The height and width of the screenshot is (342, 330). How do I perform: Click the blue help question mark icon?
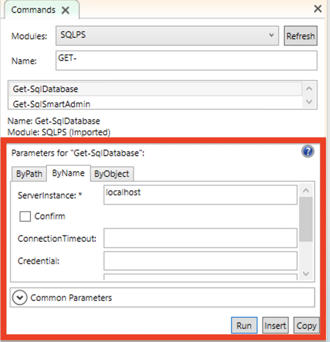click(308, 152)
